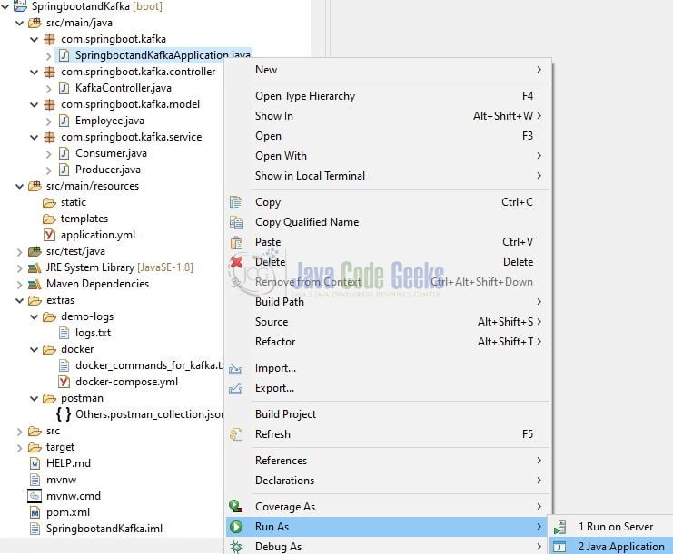This screenshot has height=554, width=673.
Task: Collapse the extras folder
Action: coord(19,301)
